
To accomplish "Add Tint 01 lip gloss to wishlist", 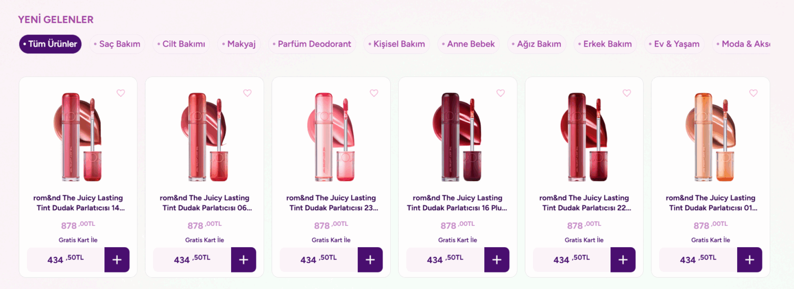I will pos(753,93).
